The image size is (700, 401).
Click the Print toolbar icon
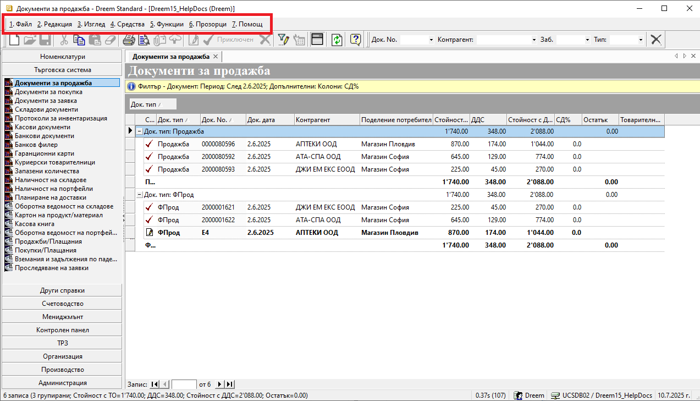pos(129,40)
